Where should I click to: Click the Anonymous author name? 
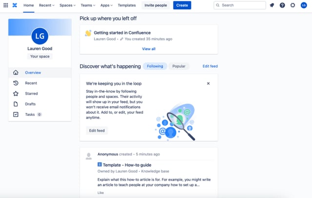pyautogui.click(x=108, y=154)
